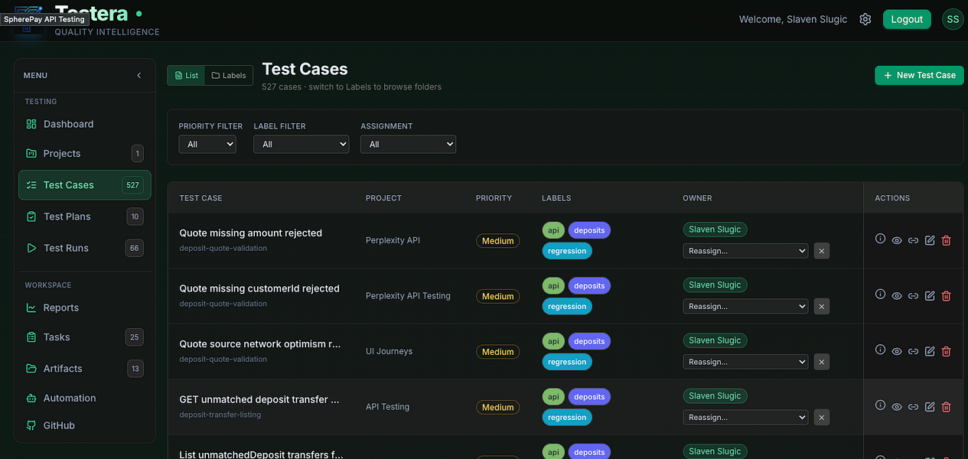968x459 pixels.
Task: Open the settings gear icon
Action: 865,19
